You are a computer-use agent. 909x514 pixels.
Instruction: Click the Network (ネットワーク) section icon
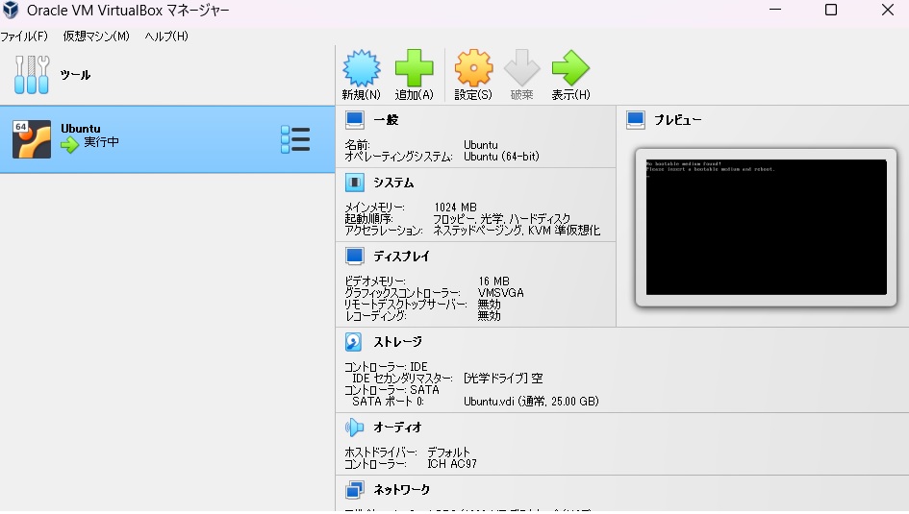[x=355, y=490]
